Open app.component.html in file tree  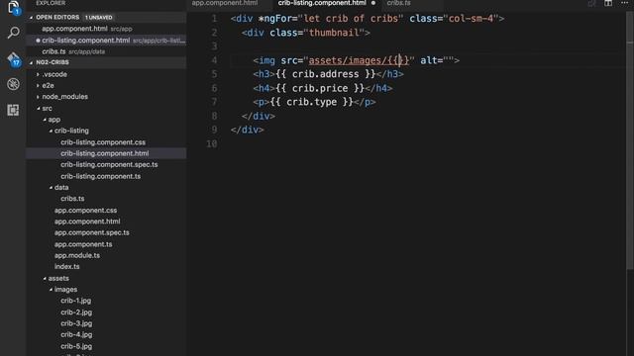point(87,222)
